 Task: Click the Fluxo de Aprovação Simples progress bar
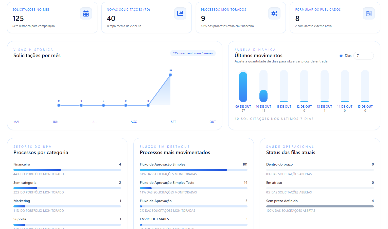click(193, 170)
